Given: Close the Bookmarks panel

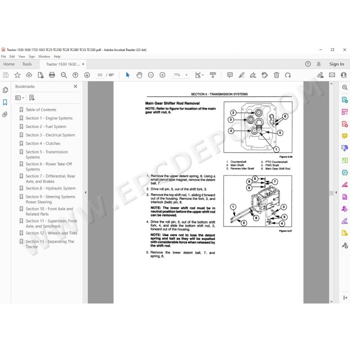Looking at the screenshot, I should [75, 86].
